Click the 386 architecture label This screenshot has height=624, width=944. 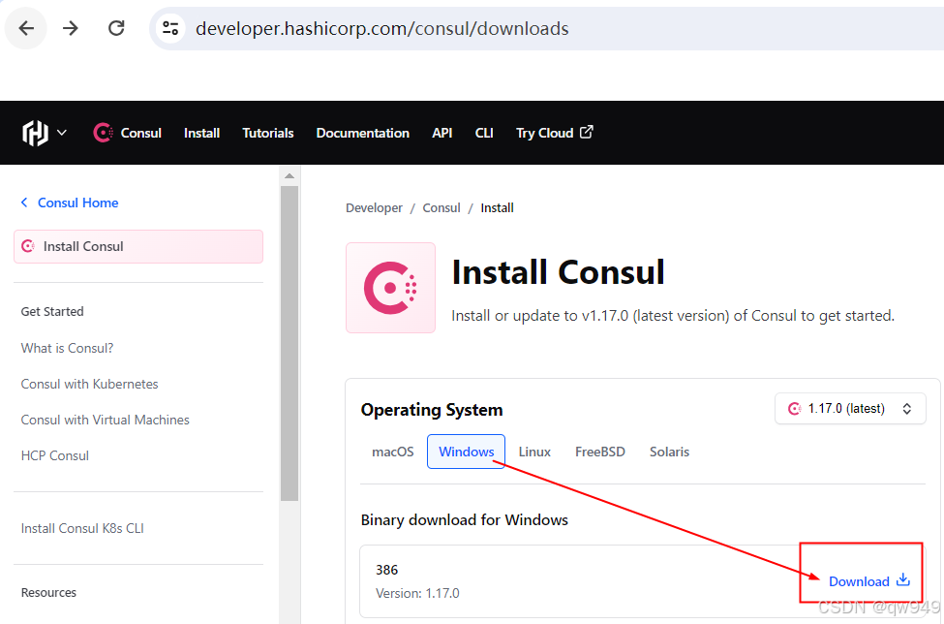coord(386,570)
